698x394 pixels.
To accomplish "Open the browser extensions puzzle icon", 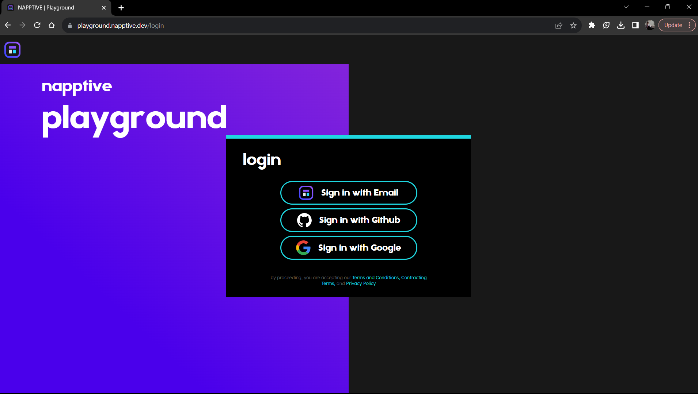I will coord(592,25).
